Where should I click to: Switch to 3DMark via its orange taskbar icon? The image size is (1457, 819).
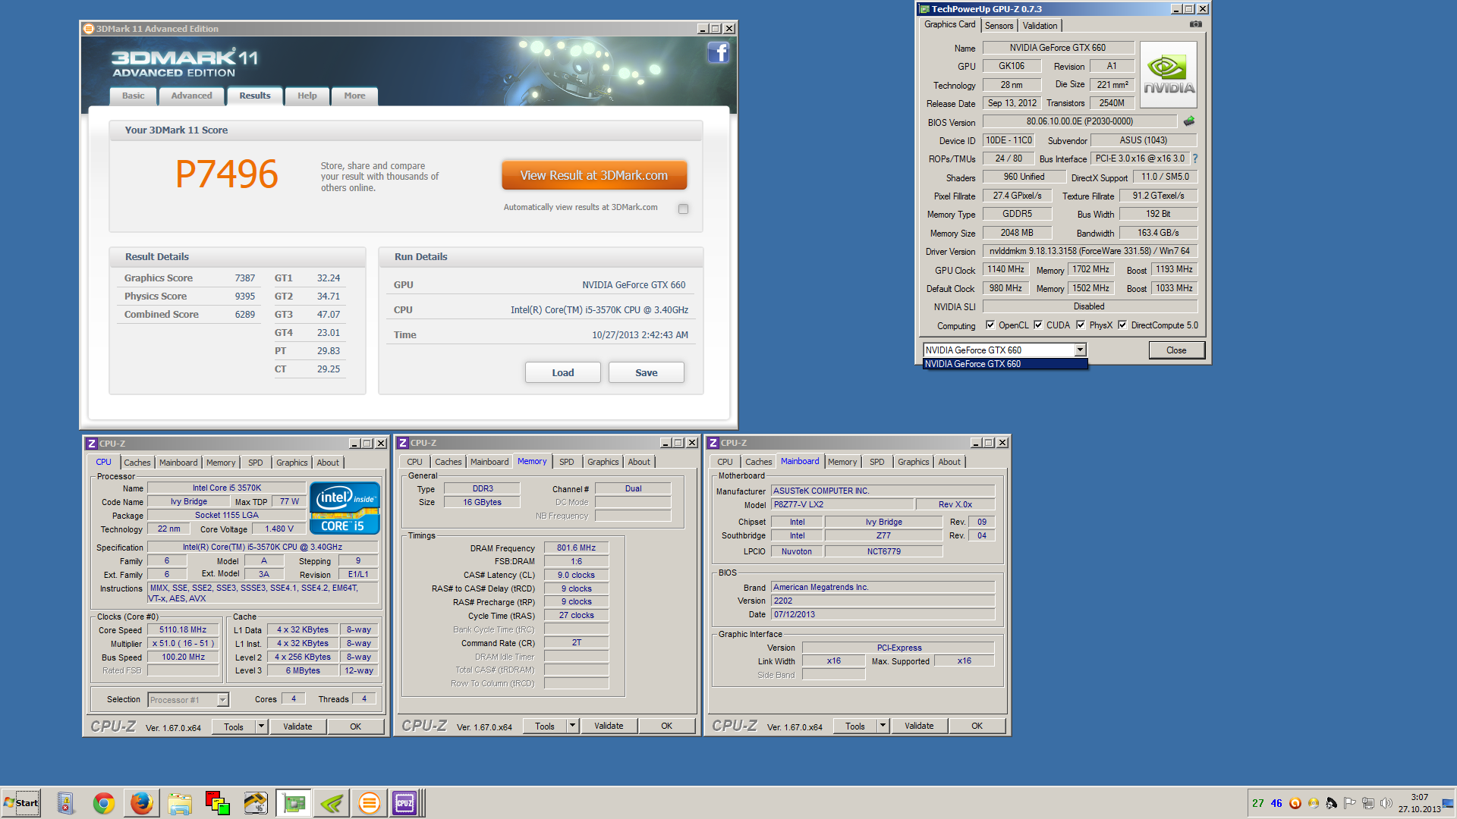click(370, 803)
